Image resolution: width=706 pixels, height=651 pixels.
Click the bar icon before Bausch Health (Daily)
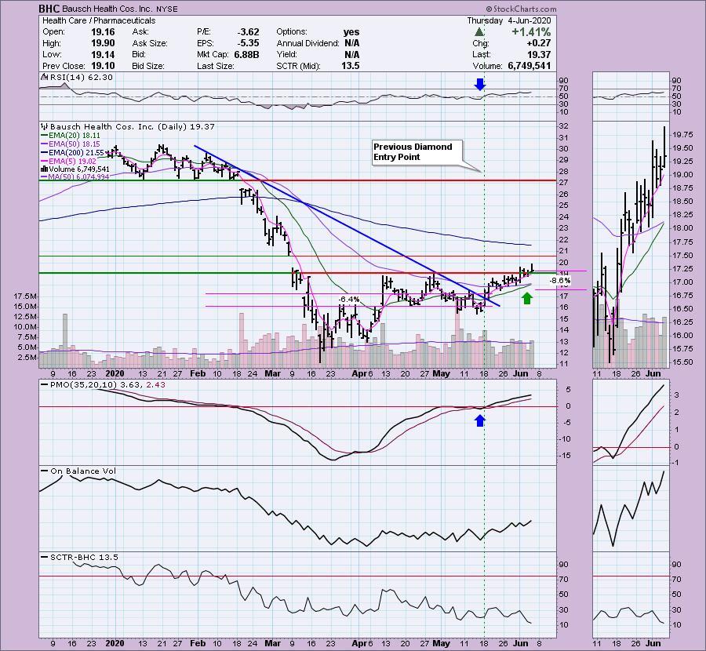[45, 127]
